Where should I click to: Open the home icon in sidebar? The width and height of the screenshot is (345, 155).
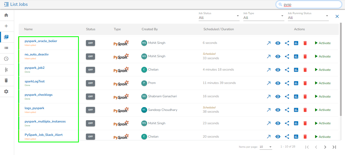6,15
